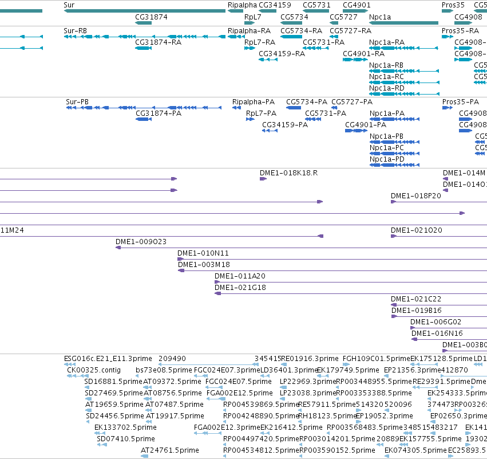487x459 pixels.
Task: Select the Sur-RB transcript
Action: pos(144,37)
